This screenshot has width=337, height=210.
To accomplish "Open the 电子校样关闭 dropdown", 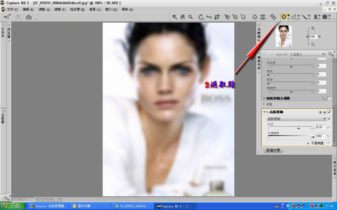I will click(x=48, y=199).
